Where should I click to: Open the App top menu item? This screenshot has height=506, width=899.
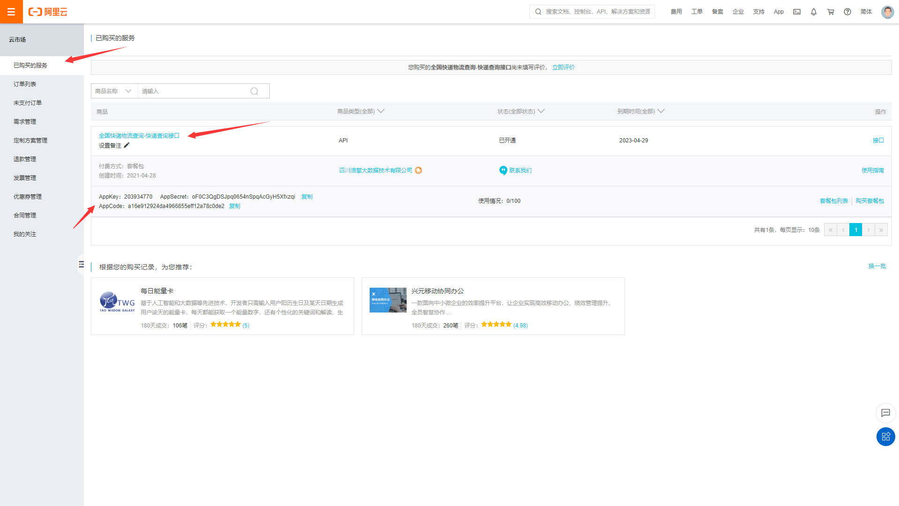(x=779, y=12)
